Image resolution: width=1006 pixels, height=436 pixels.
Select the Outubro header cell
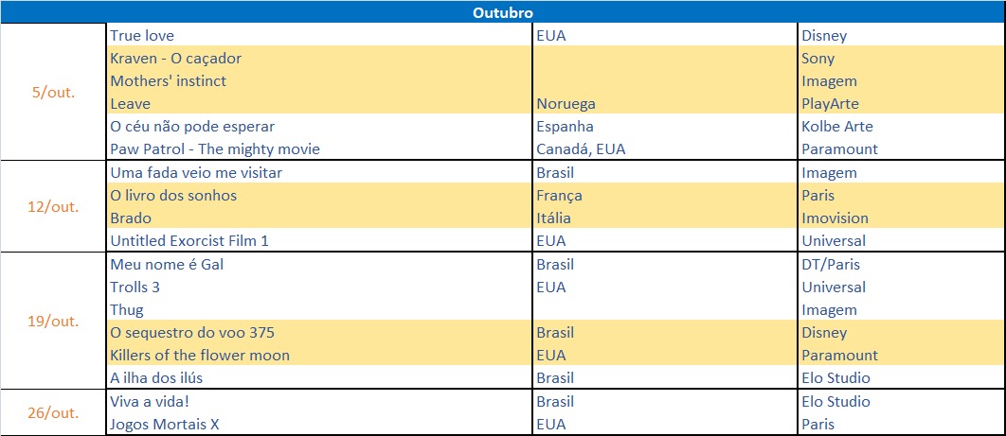point(503,12)
